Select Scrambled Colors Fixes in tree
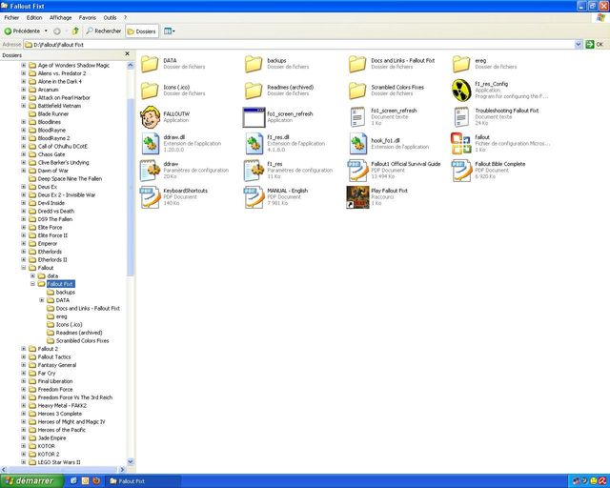 pos(83,340)
